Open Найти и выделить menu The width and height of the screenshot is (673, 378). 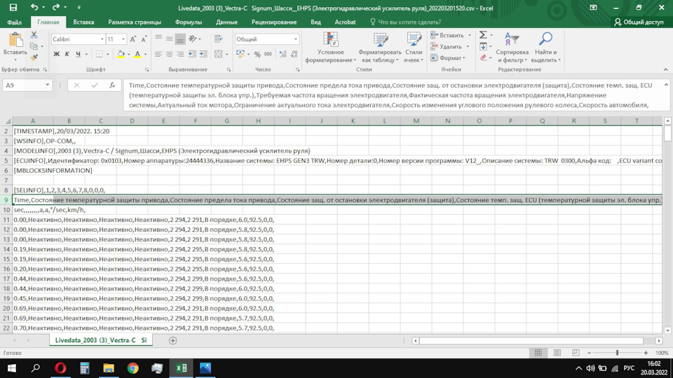pos(545,47)
